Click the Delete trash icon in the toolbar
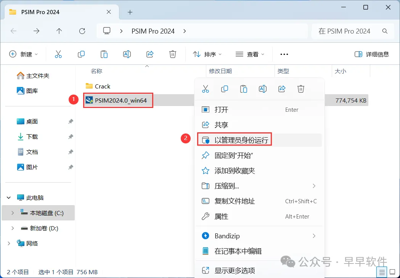The height and width of the screenshot is (278, 400). [x=173, y=54]
